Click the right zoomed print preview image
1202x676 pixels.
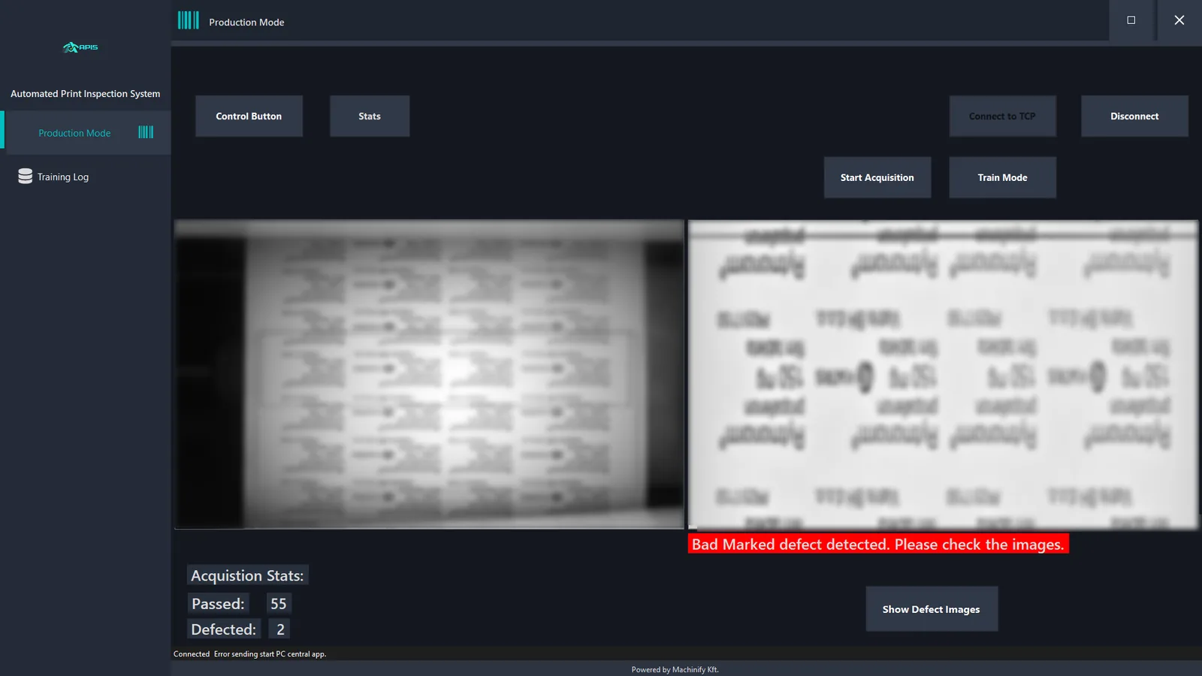tap(943, 374)
